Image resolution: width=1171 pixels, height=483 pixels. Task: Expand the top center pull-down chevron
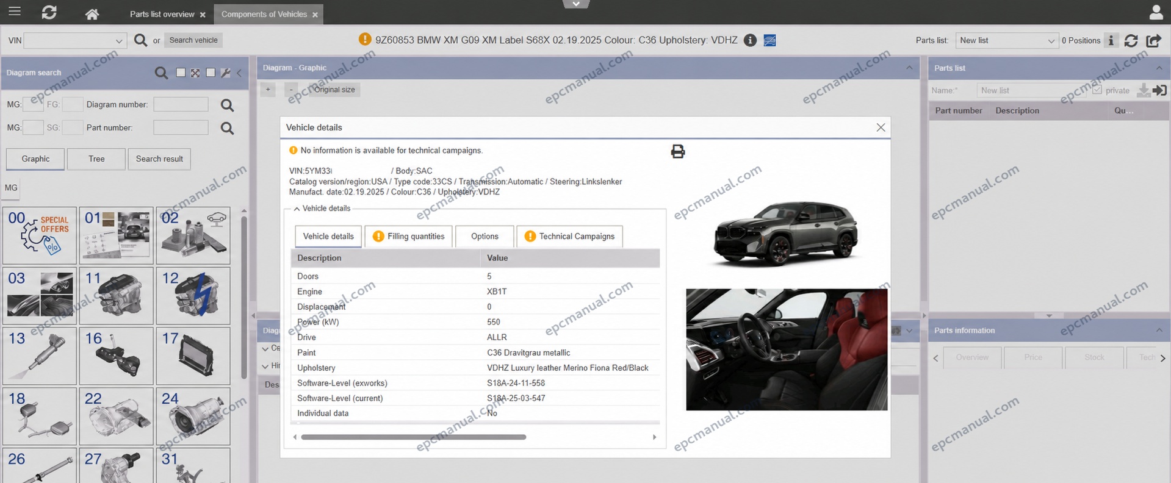pos(576,4)
